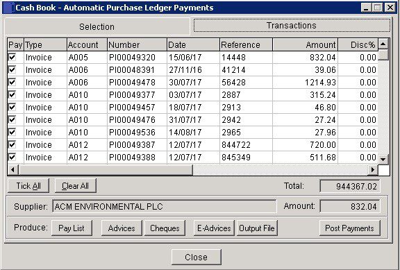Screen dimensions: 400x270
Task: Click the Supplier field ACM ENVIRONMENTAL PLC
Action: coord(165,206)
